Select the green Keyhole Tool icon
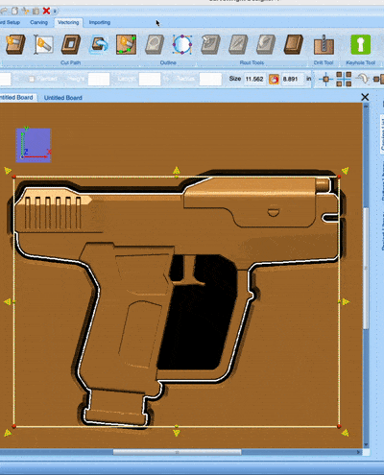This screenshot has width=384, height=475. tap(361, 44)
